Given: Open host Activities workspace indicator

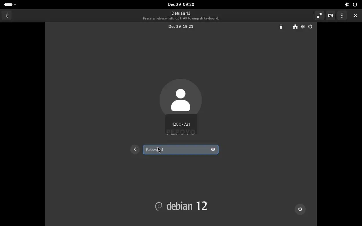Looking at the screenshot, I should (x=10, y=4).
